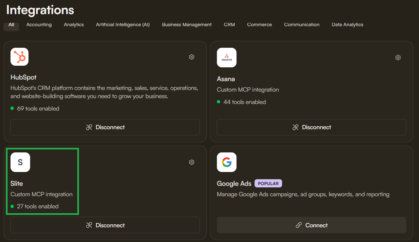Screen dimensions: 419x242
Task: Click the Asana card title
Action: 226,79
